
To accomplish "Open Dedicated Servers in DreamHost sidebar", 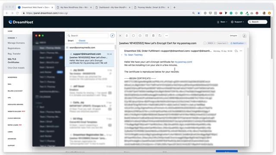I will tap(16, 105).
